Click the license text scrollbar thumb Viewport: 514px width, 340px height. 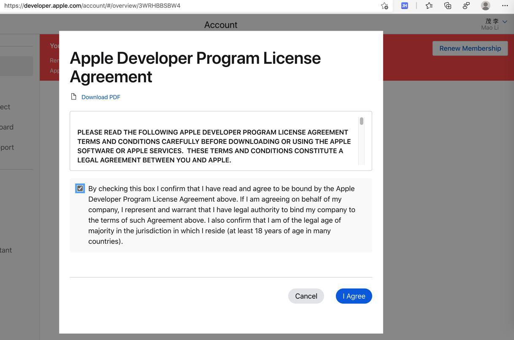pyautogui.click(x=361, y=121)
